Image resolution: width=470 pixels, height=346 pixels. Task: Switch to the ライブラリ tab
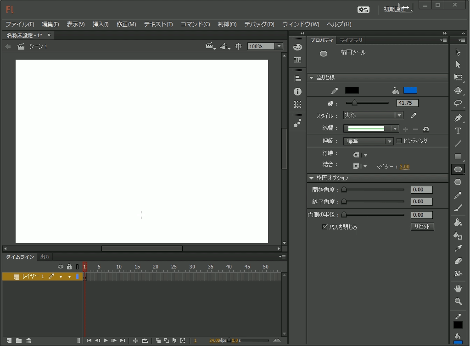click(351, 40)
